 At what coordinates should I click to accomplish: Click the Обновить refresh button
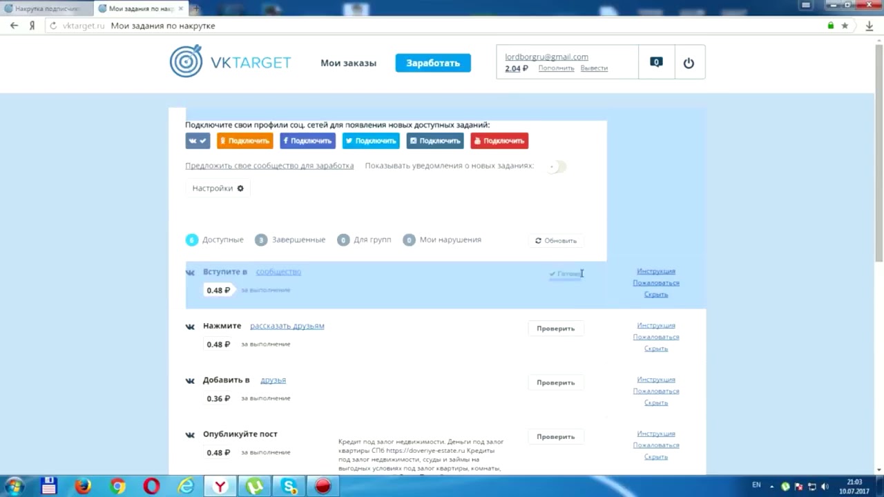click(x=556, y=241)
